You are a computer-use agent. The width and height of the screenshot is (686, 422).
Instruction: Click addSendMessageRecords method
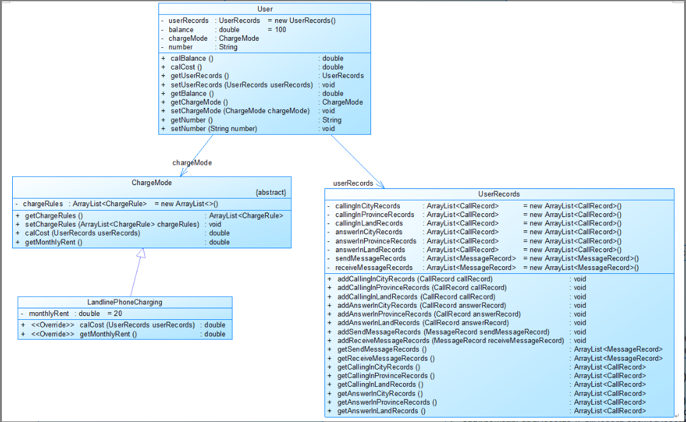click(457, 332)
